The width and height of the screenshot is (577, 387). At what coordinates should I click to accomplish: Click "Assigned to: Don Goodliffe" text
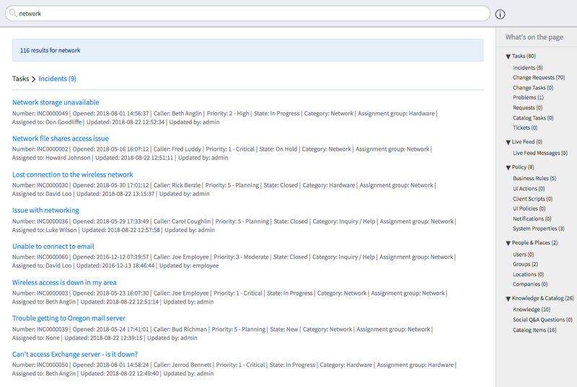(47, 122)
